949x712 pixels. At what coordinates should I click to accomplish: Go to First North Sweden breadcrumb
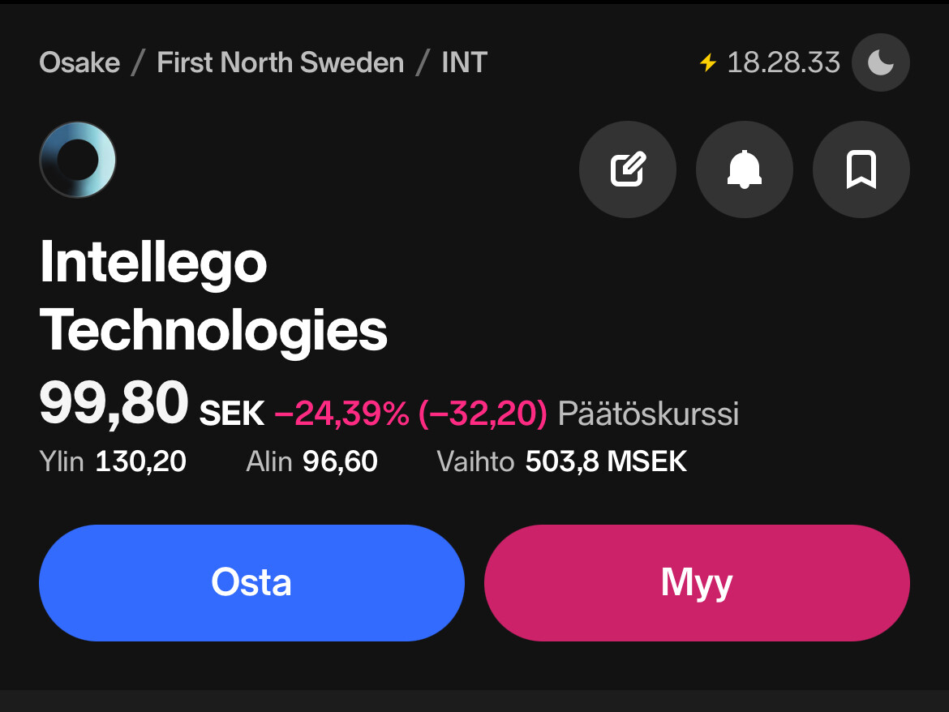280,62
